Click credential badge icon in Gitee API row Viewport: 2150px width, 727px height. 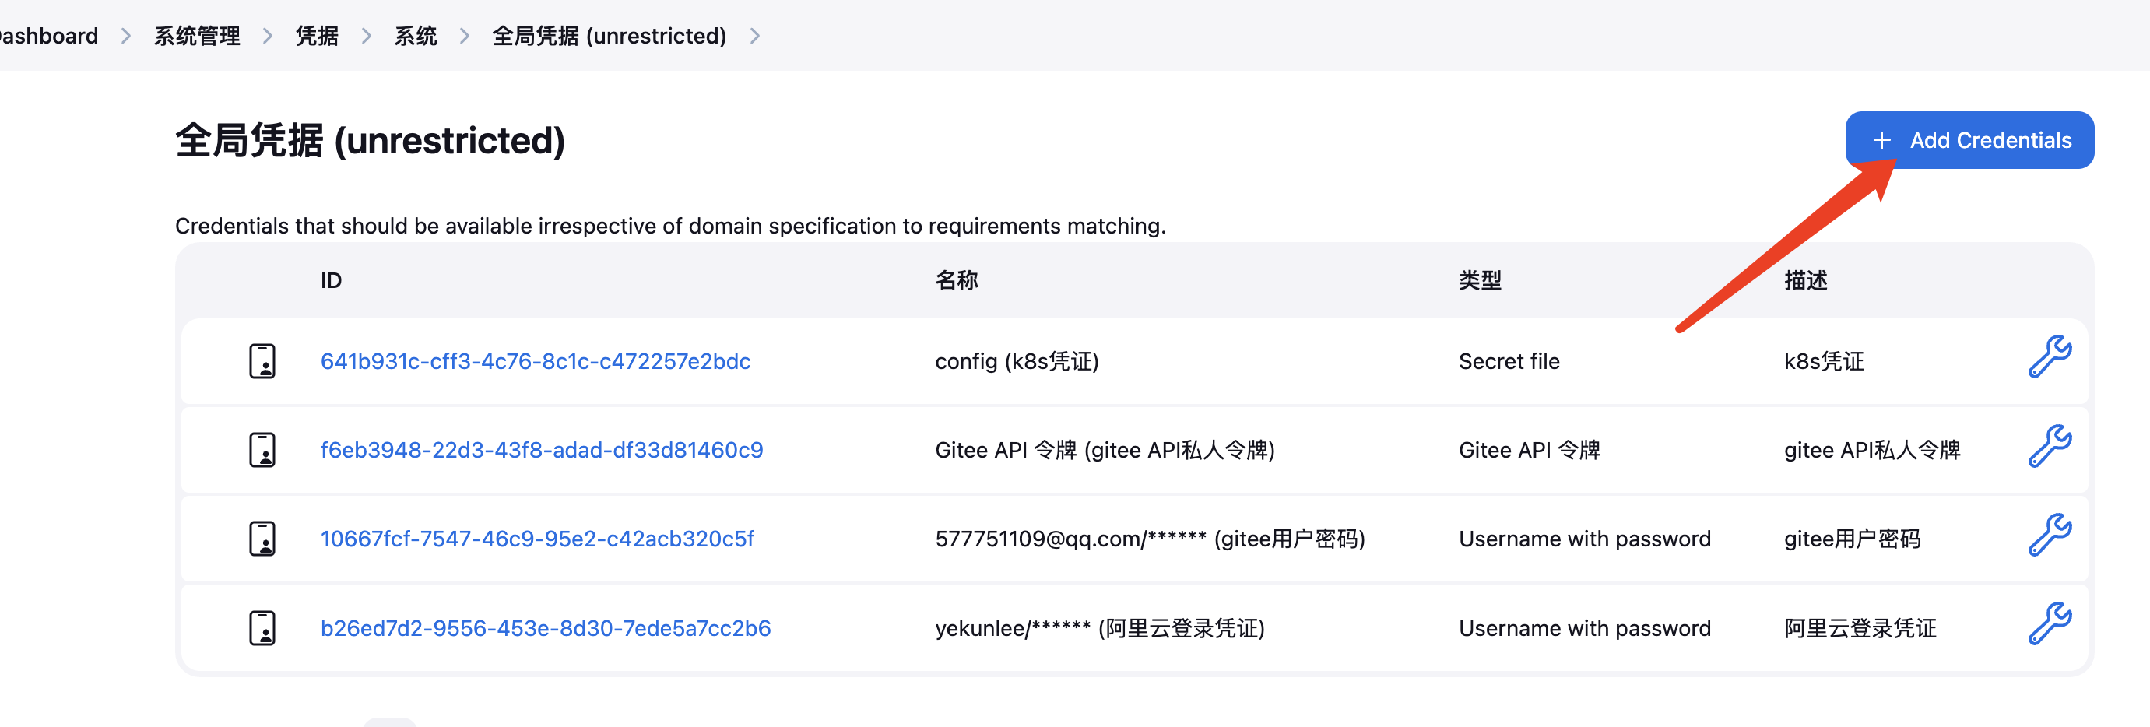[262, 450]
